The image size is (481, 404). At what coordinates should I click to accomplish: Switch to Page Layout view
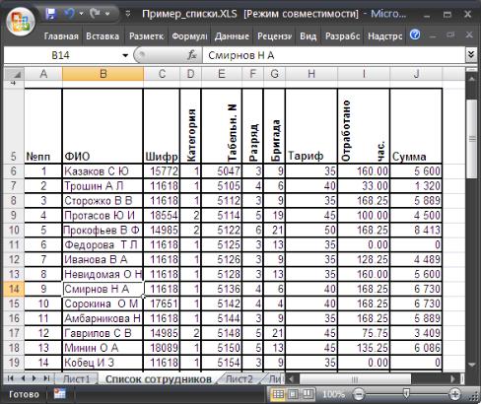tap(293, 394)
